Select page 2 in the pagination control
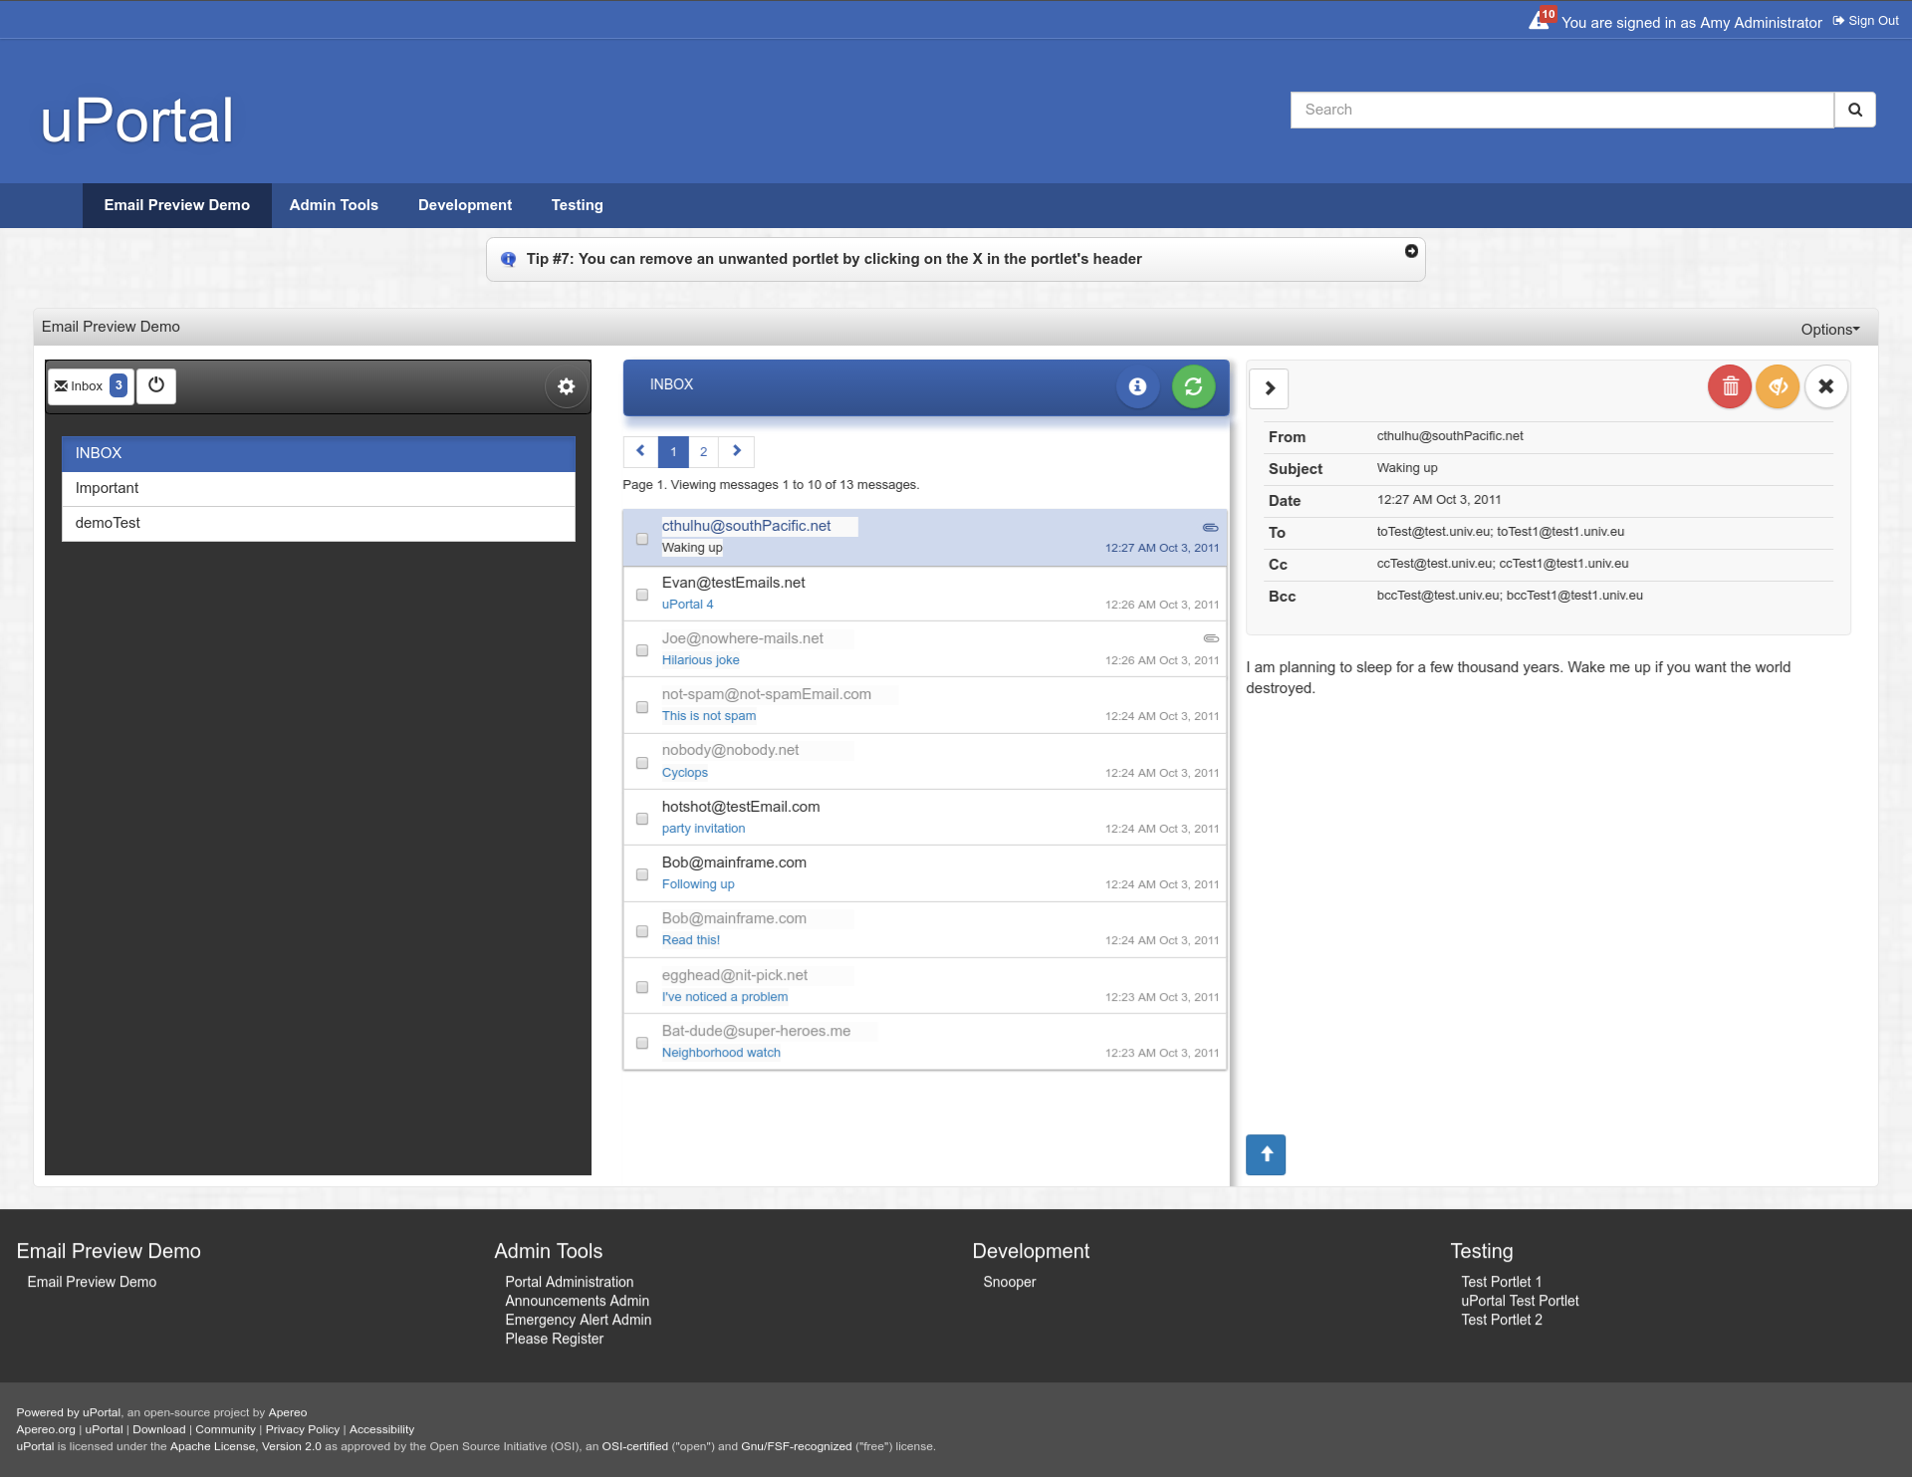 pos(704,451)
